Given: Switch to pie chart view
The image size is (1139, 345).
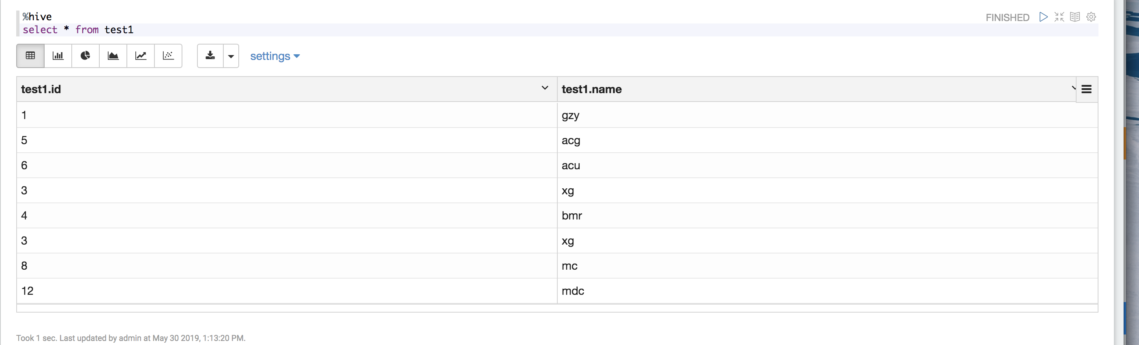Looking at the screenshot, I should [x=86, y=55].
